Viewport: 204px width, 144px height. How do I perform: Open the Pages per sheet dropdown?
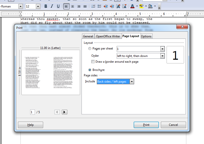tap(162, 49)
